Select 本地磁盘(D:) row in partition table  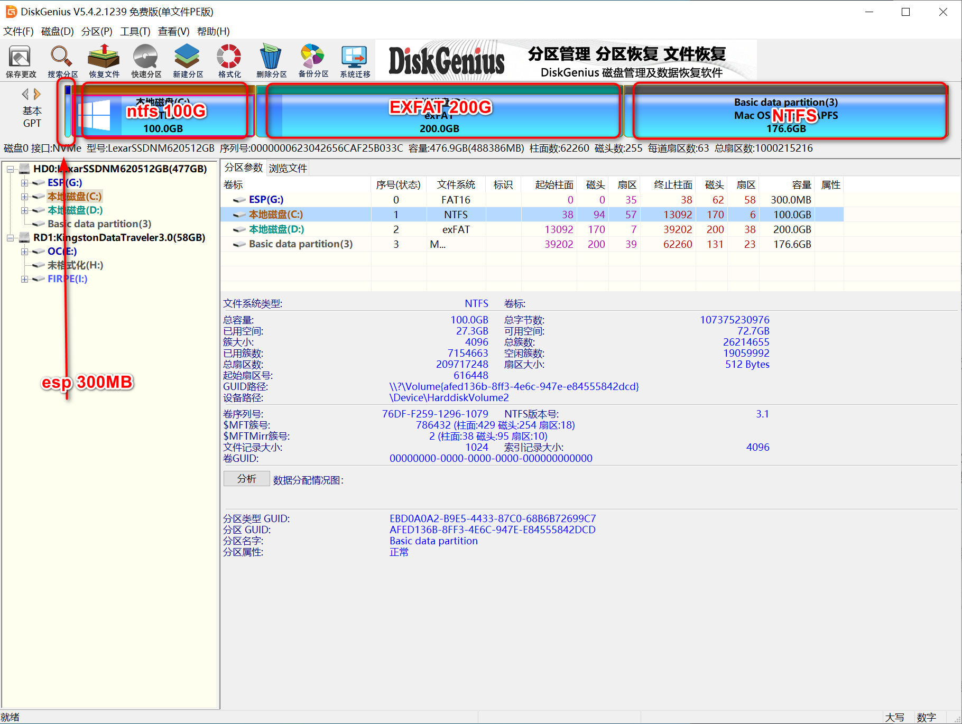pos(532,229)
